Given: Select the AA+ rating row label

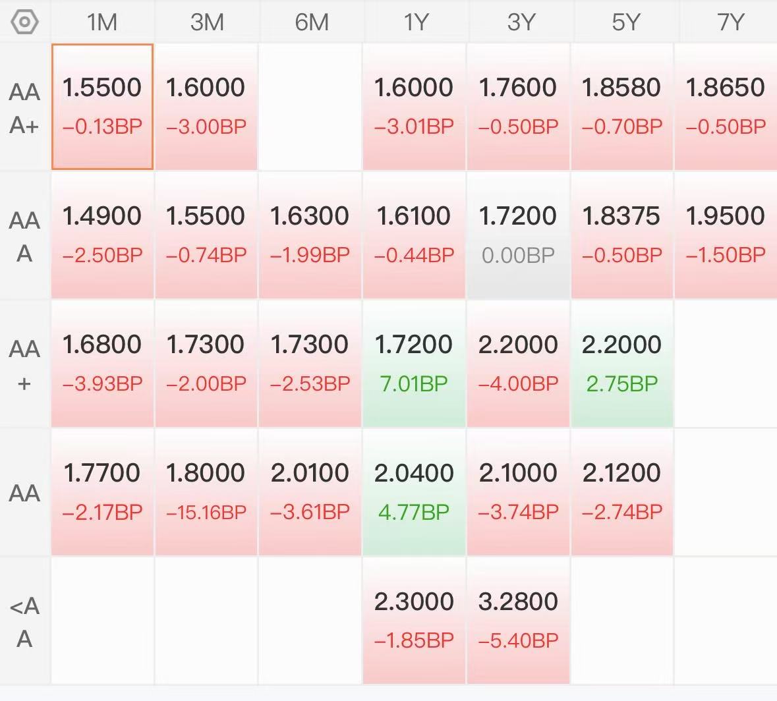Looking at the screenshot, I should coord(24,365).
